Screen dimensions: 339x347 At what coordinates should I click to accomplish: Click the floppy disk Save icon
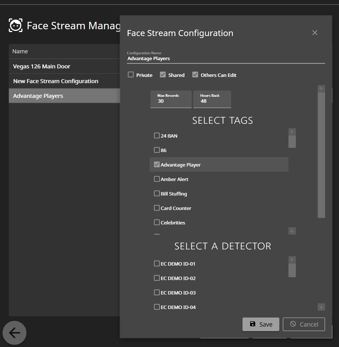[252, 324]
